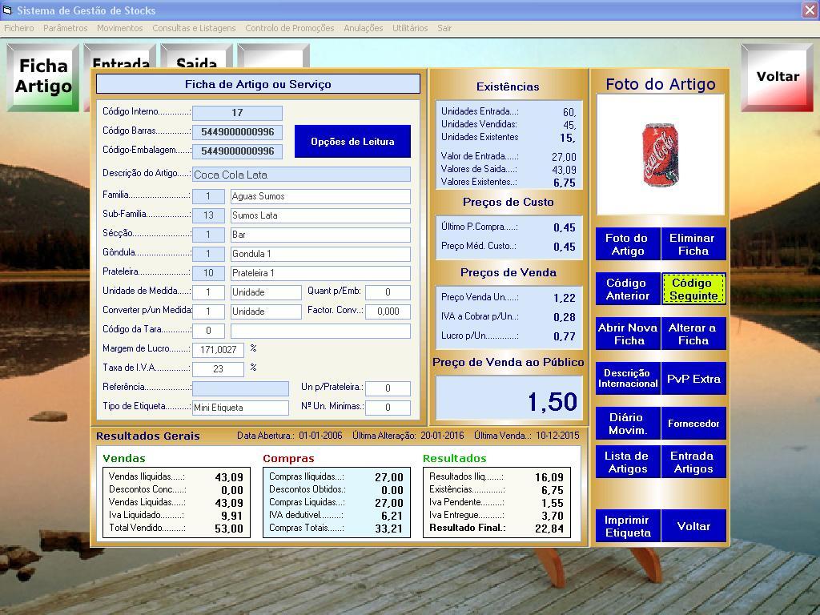
Task: Open Lista de Artigos
Action: tap(627, 462)
